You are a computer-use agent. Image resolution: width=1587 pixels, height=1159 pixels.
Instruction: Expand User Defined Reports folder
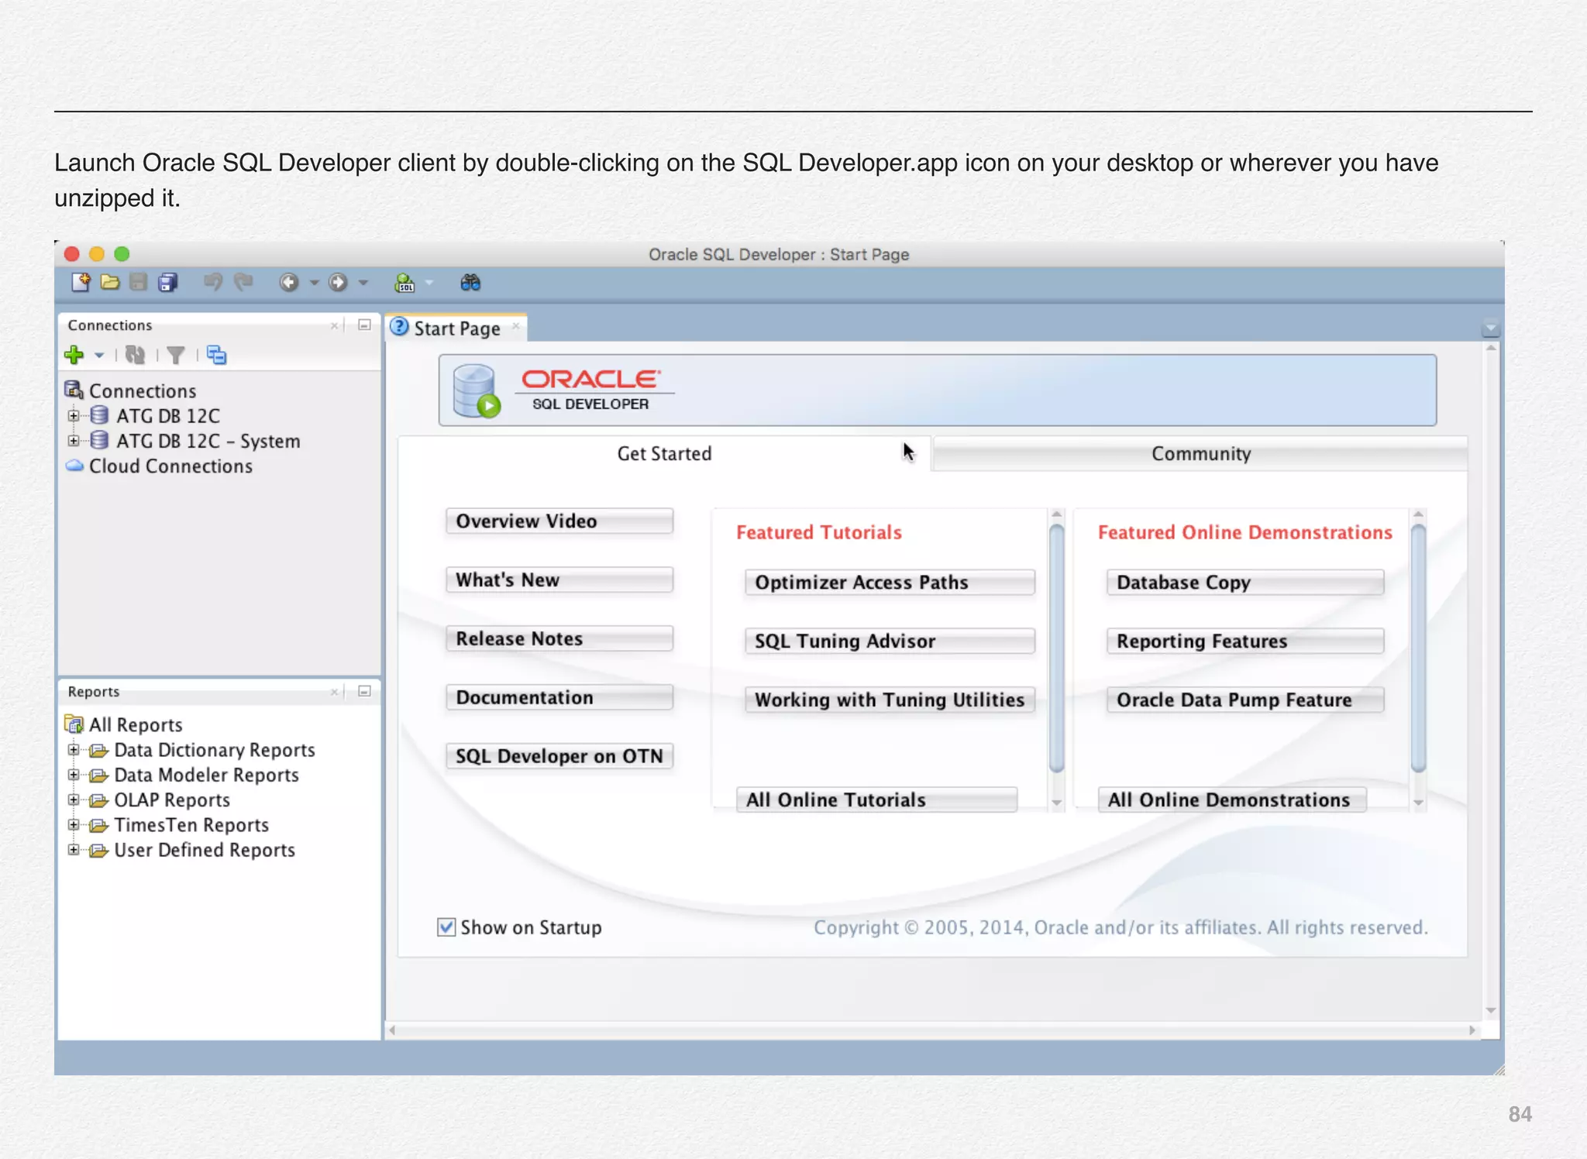click(x=74, y=850)
